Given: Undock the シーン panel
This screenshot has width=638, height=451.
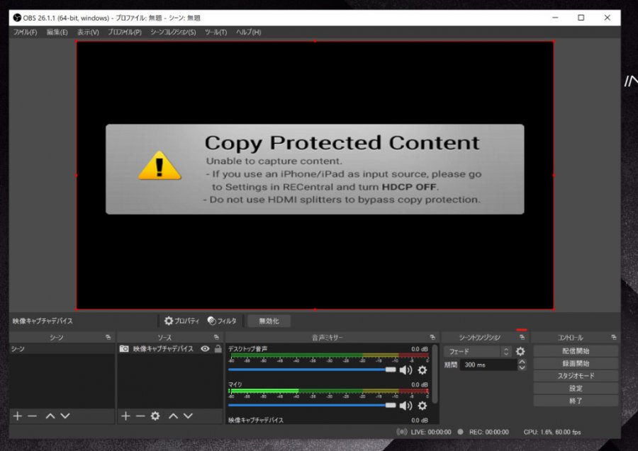Looking at the screenshot, I should coord(108,337).
